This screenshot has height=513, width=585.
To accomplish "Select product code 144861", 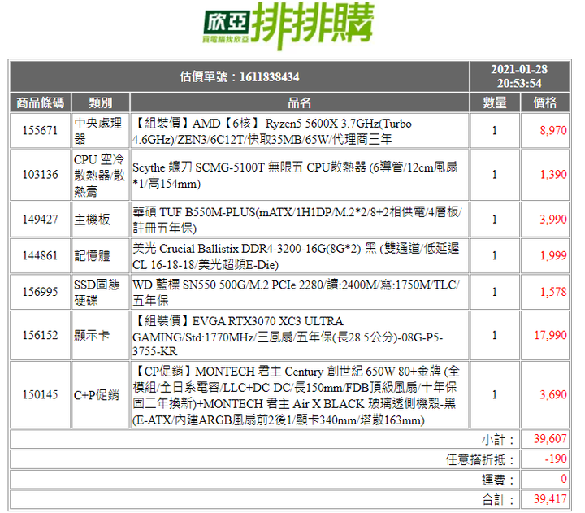I will click(41, 256).
